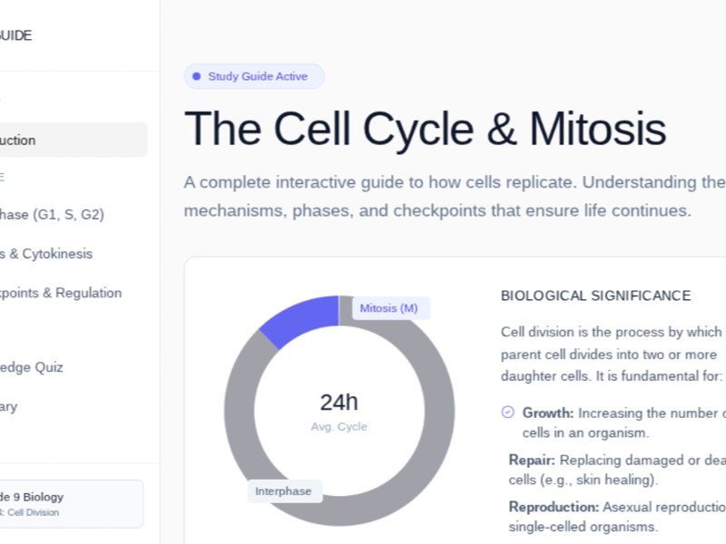Screen dimensions: 726x544
Task: Click the Mitosis (M) chart label
Action: pos(388,308)
